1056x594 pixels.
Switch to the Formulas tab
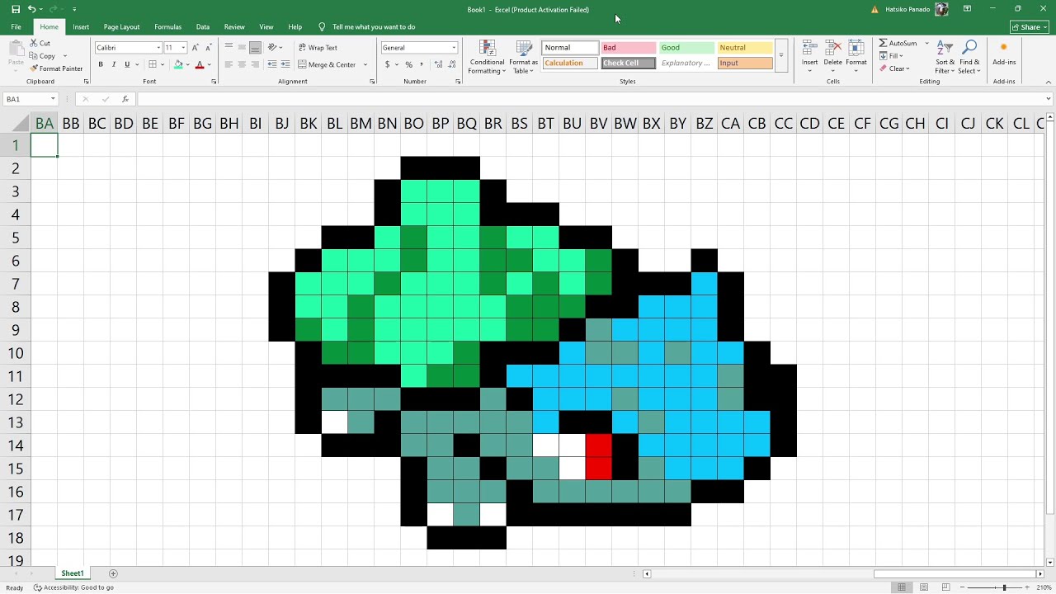coord(167,27)
